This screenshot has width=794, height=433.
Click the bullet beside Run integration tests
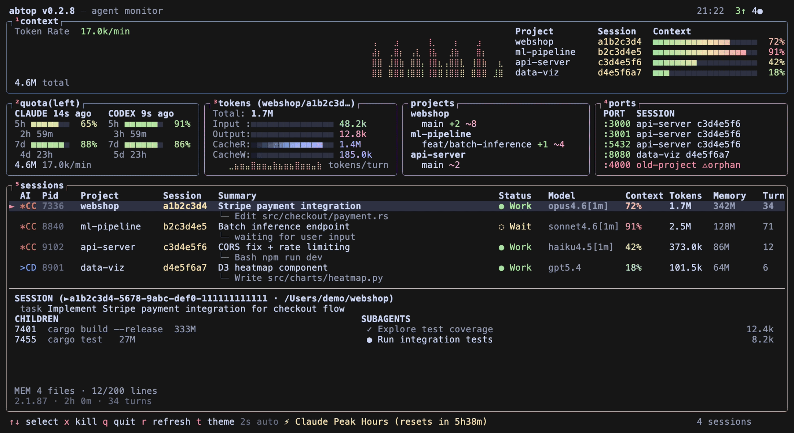369,340
